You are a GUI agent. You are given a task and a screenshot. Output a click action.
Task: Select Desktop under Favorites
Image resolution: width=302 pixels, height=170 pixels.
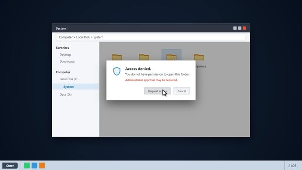(65, 55)
